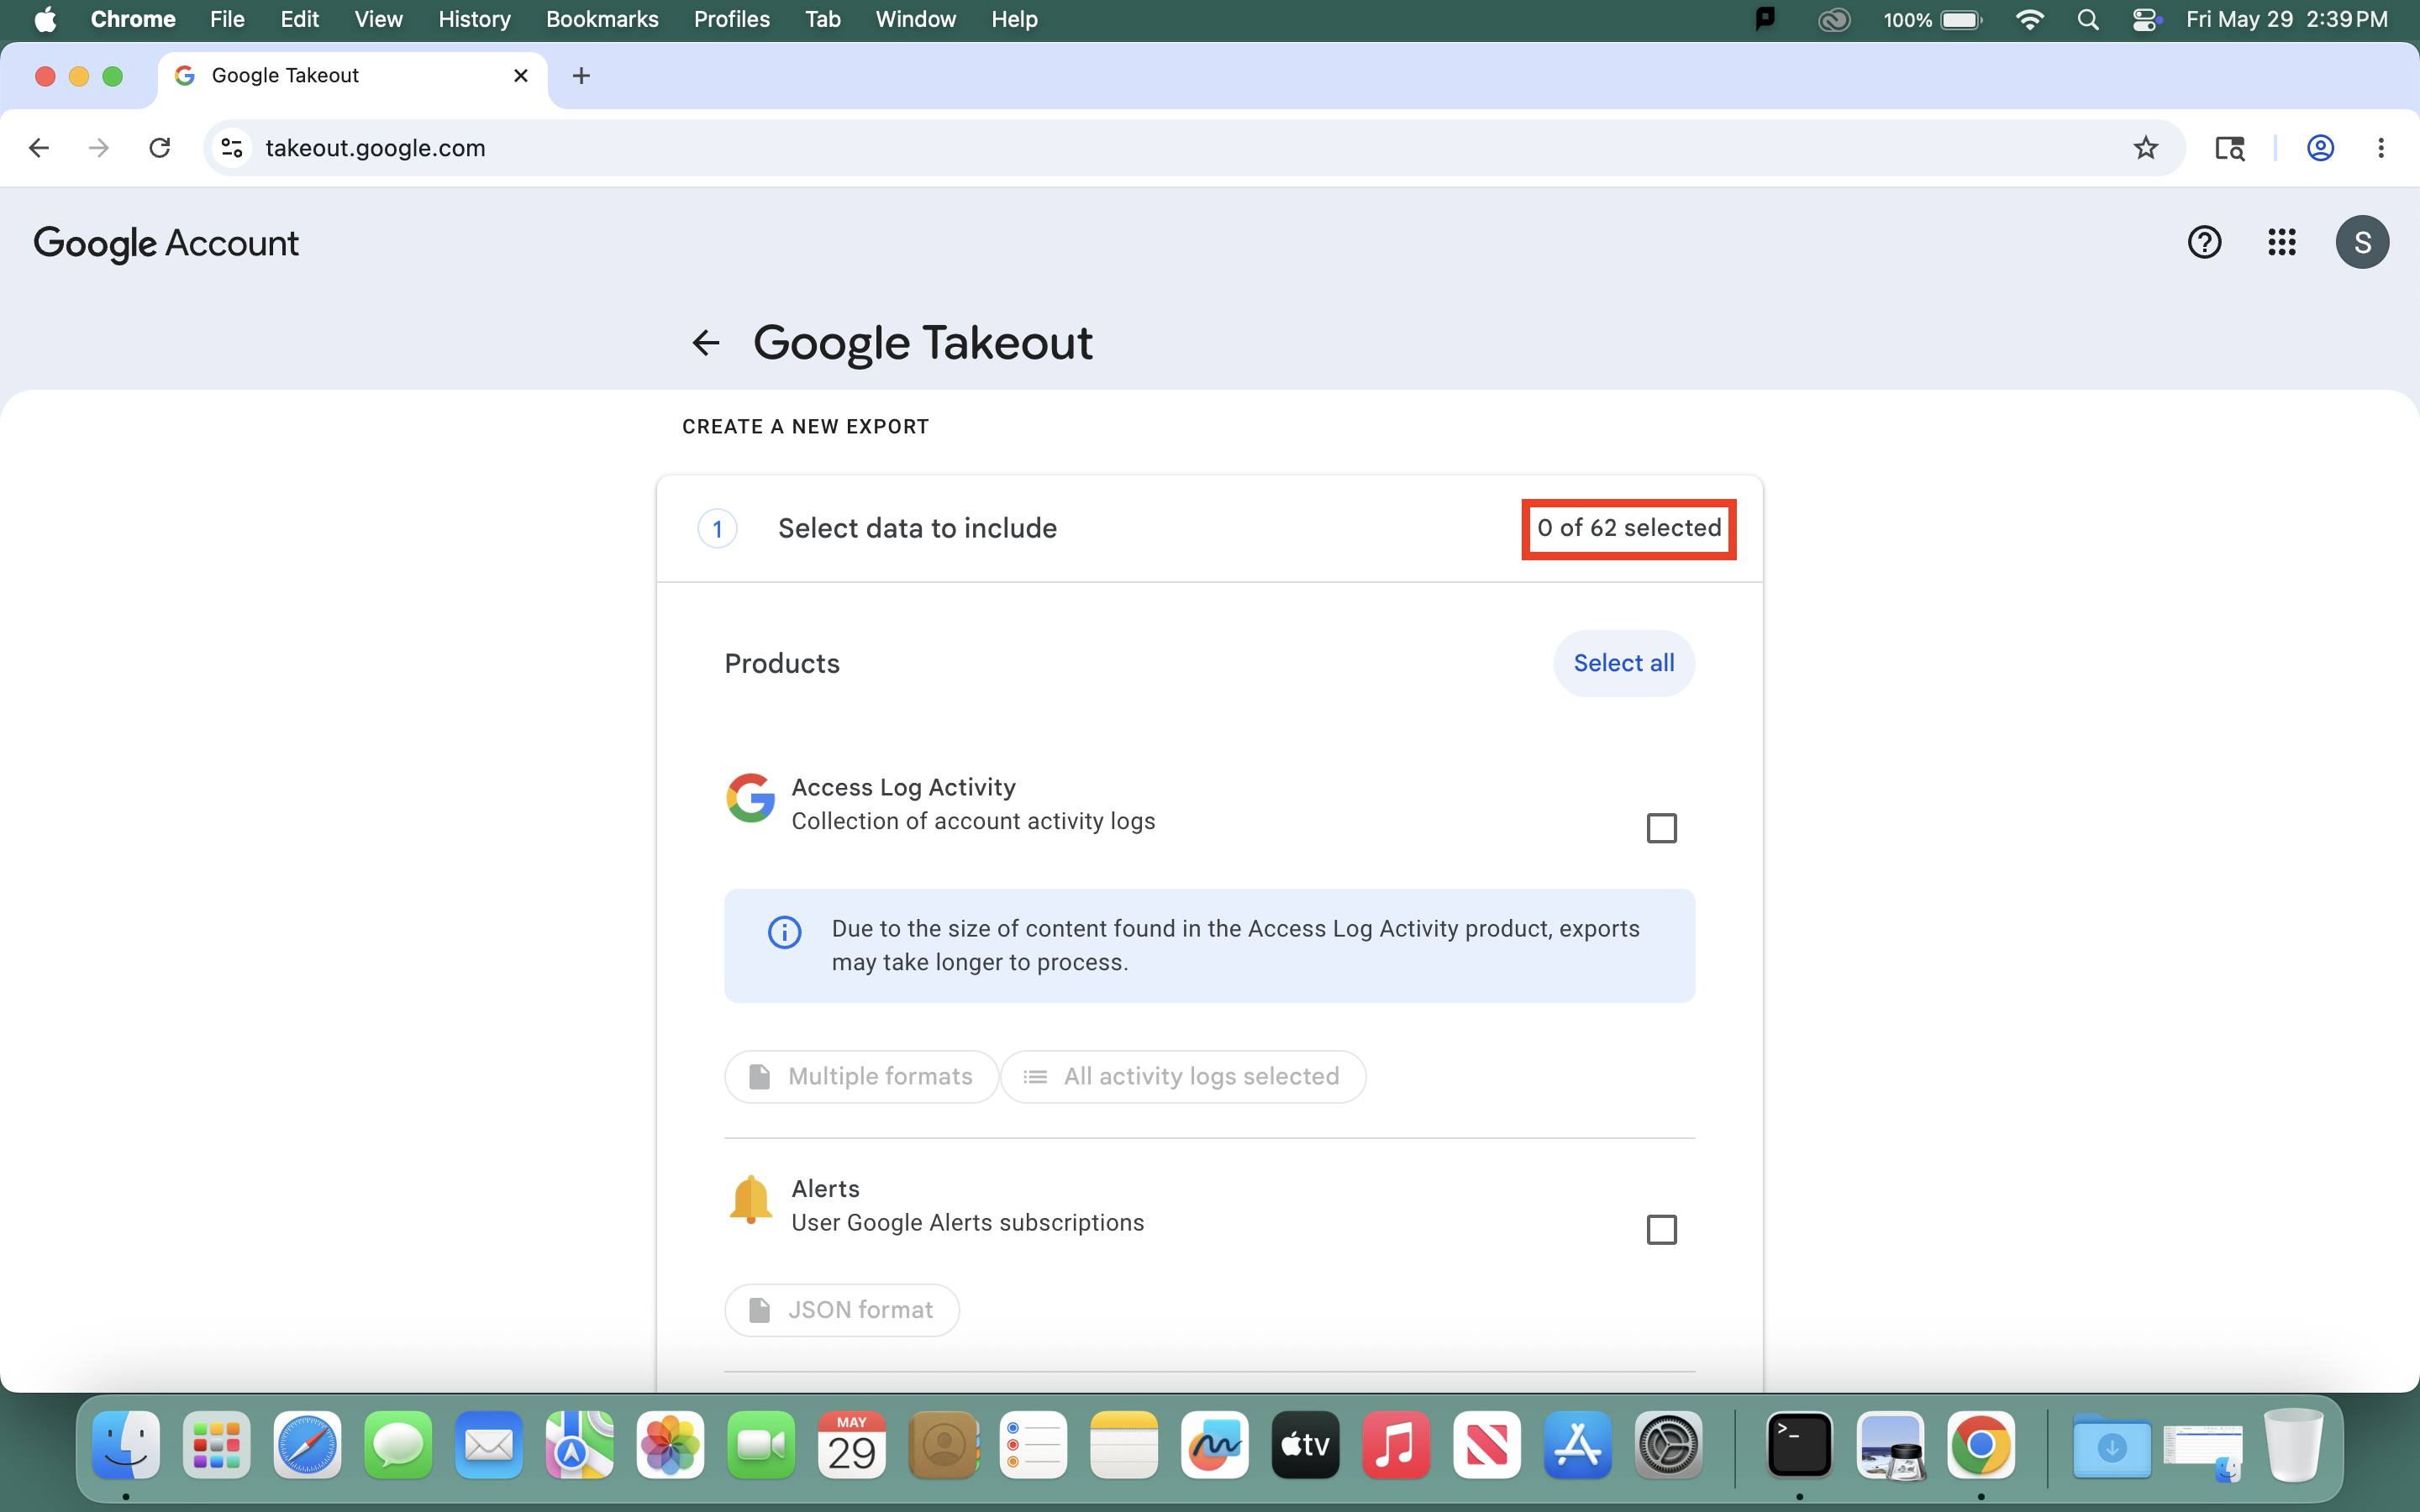Open a new browser tab
The image size is (2420, 1512).
coord(581,76)
